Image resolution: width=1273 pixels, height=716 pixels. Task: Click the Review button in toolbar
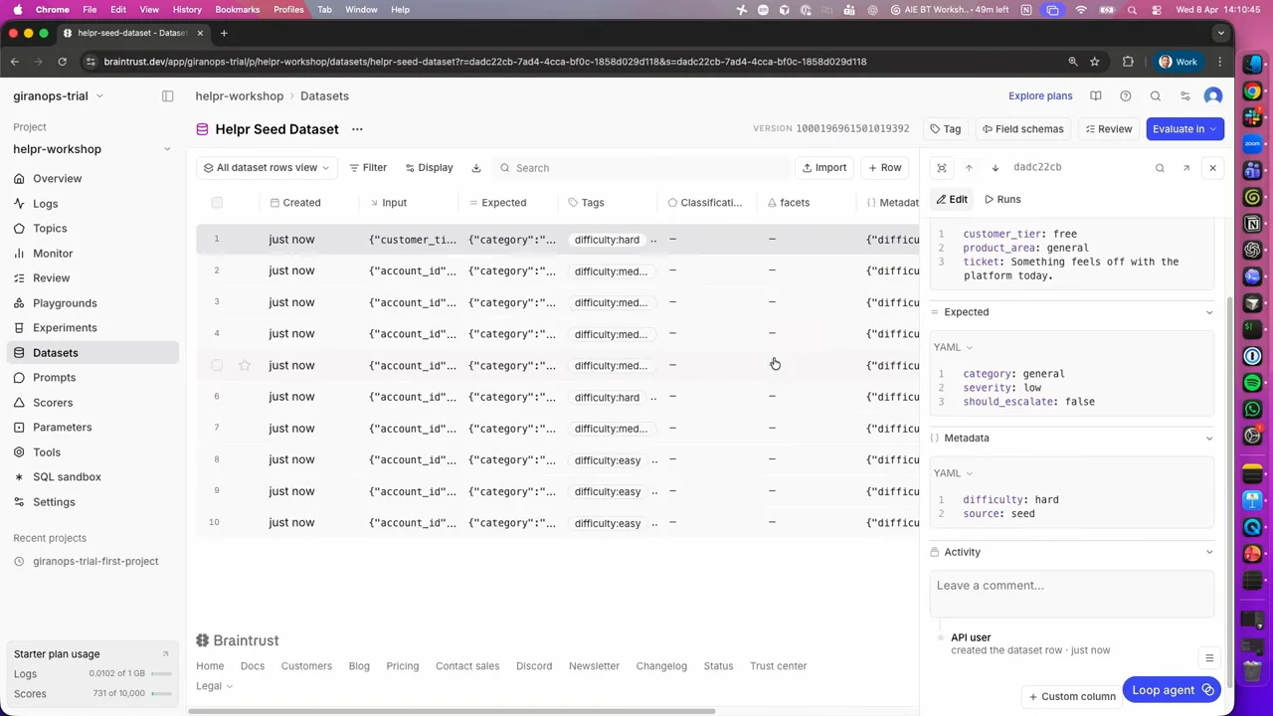tap(1108, 129)
